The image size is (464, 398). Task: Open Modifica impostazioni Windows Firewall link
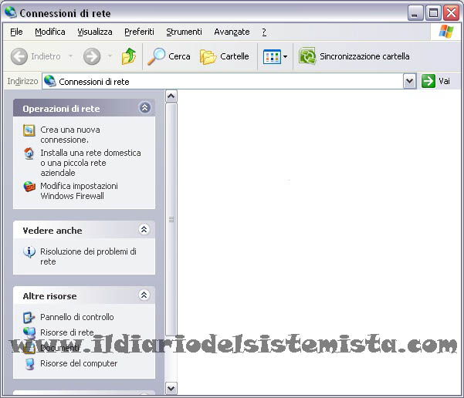point(79,191)
